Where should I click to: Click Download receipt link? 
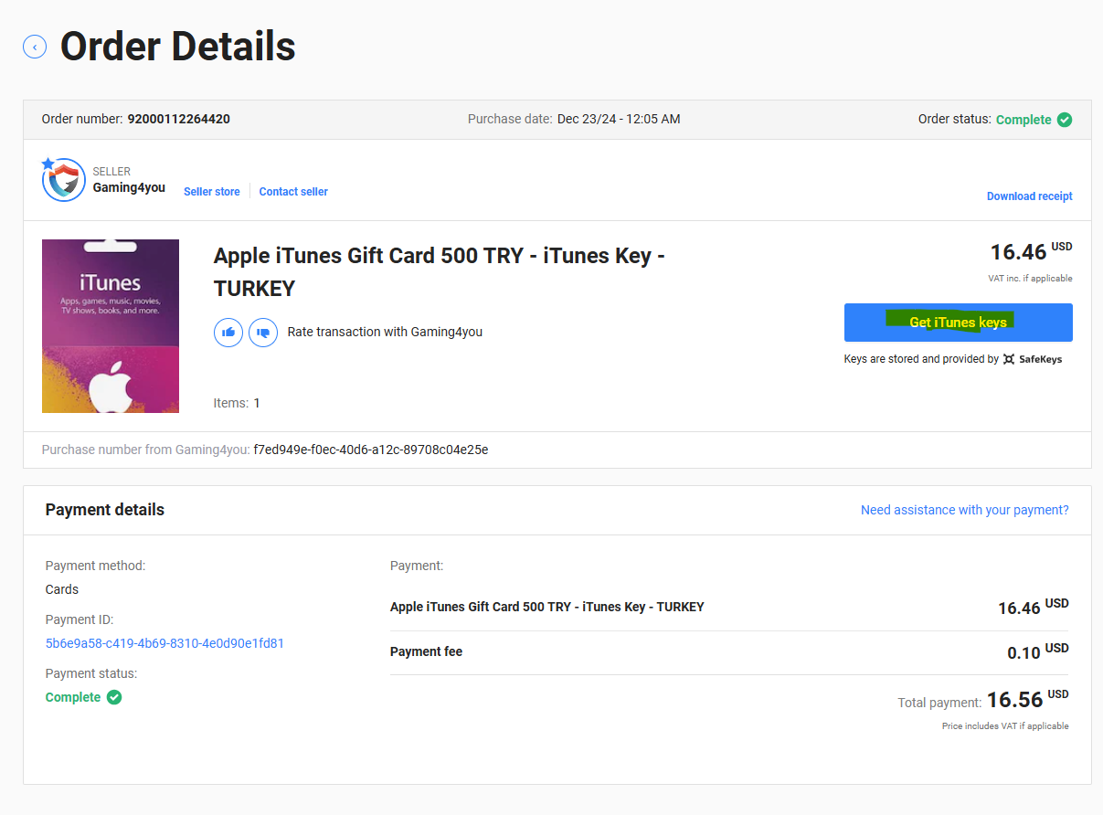pyautogui.click(x=1029, y=196)
